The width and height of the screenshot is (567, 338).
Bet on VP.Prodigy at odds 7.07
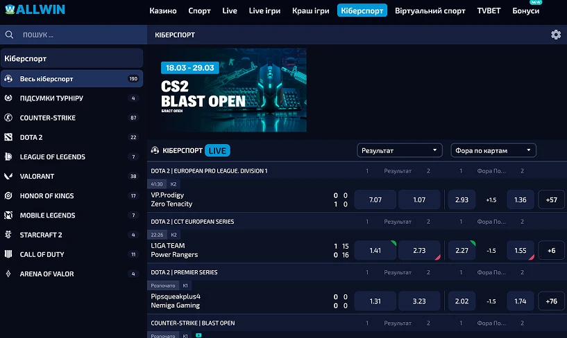(x=375, y=199)
